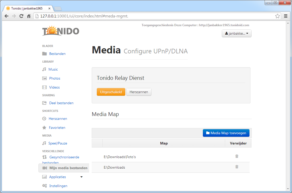Expand the janbakke... user dropdown
The width and height of the screenshot is (292, 193).
click(236, 33)
